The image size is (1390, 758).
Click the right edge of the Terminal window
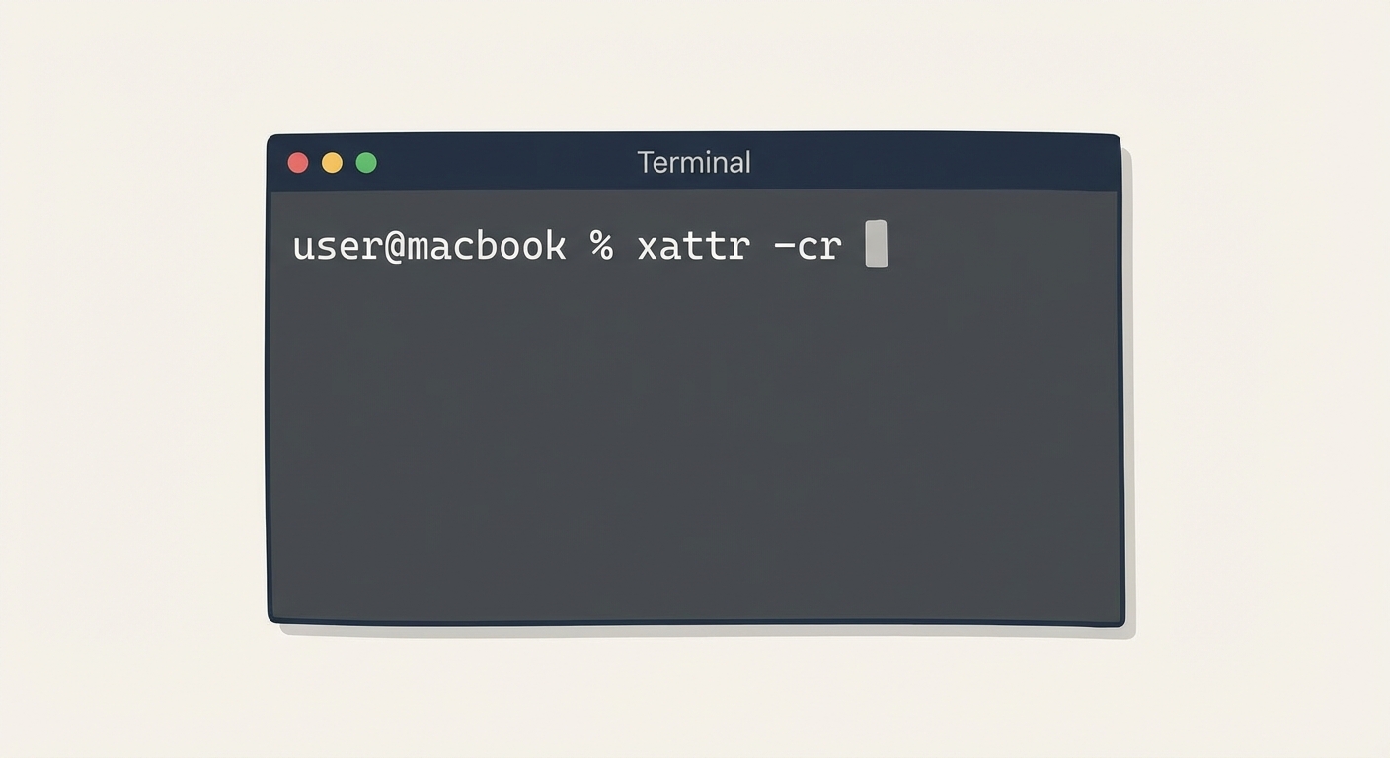click(1120, 395)
